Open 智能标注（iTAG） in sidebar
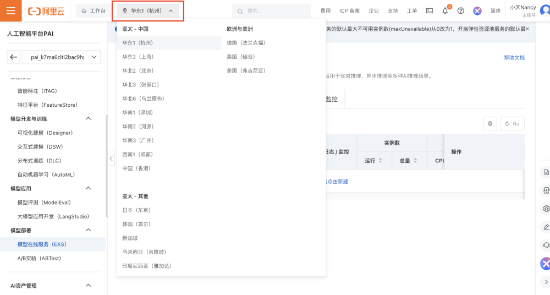 click(37, 91)
